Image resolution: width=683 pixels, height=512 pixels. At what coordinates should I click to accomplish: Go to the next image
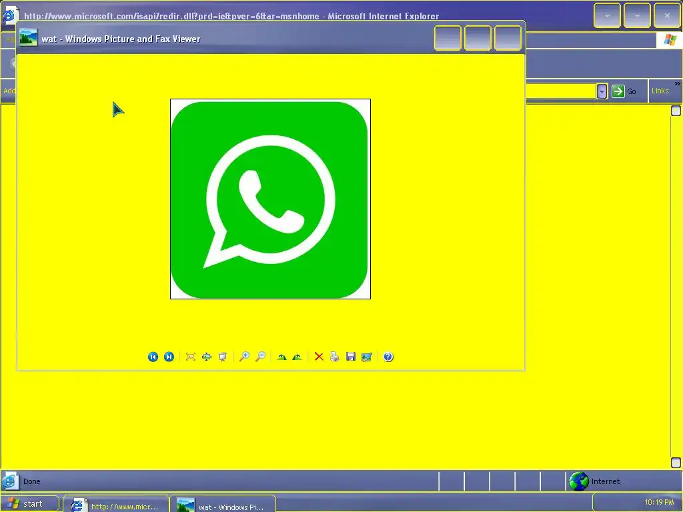[x=169, y=357]
